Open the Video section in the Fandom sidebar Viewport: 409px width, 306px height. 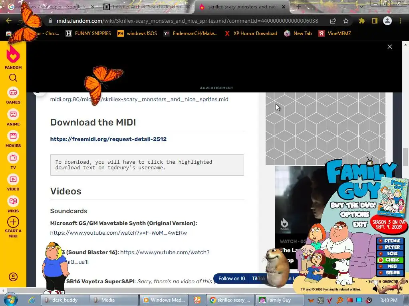pos(13,183)
